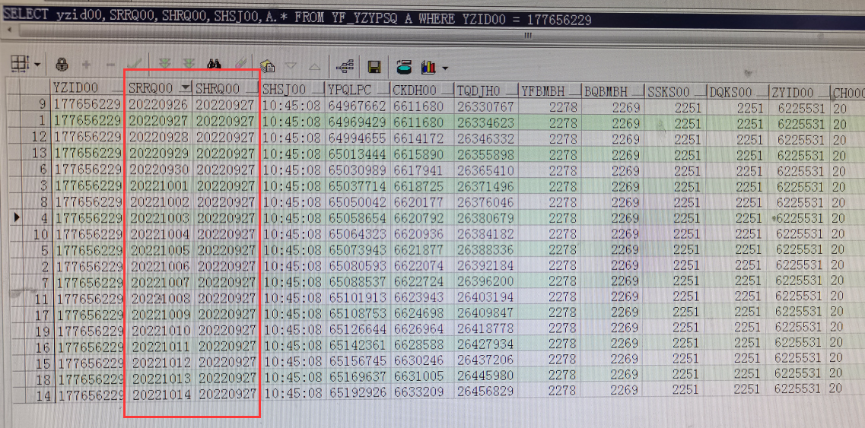Click TQDJH0 cell 26371496
Screen dimensions: 865x428
click(x=486, y=186)
